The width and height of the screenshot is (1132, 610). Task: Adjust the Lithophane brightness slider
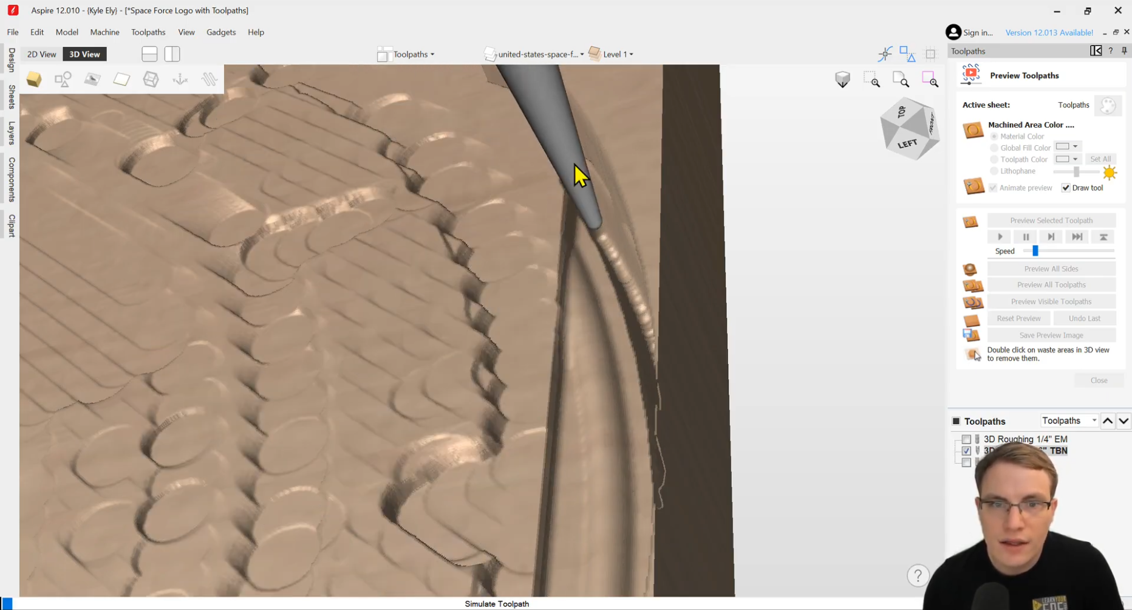pos(1076,172)
